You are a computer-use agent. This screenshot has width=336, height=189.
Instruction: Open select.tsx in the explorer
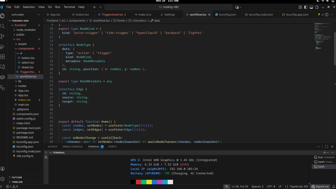coord(28,62)
